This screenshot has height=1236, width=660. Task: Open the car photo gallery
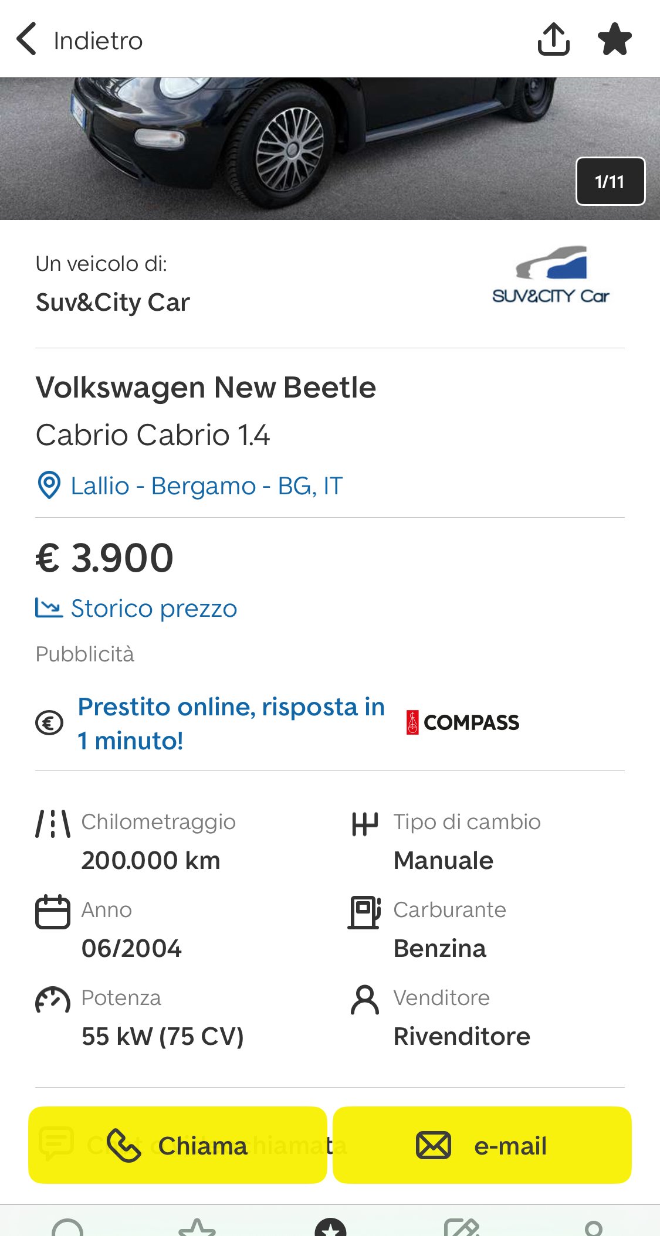[x=293, y=148]
